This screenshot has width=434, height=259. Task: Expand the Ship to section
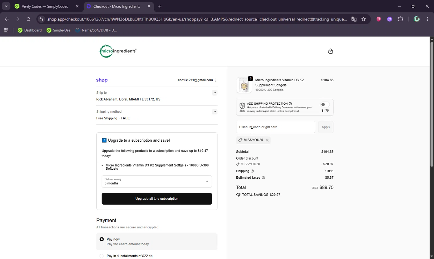coord(214,93)
